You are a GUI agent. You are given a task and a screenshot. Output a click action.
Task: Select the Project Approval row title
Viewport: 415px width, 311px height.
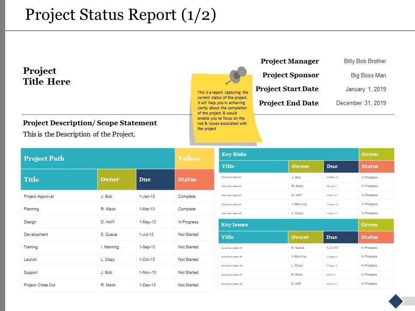click(x=39, y=197)
